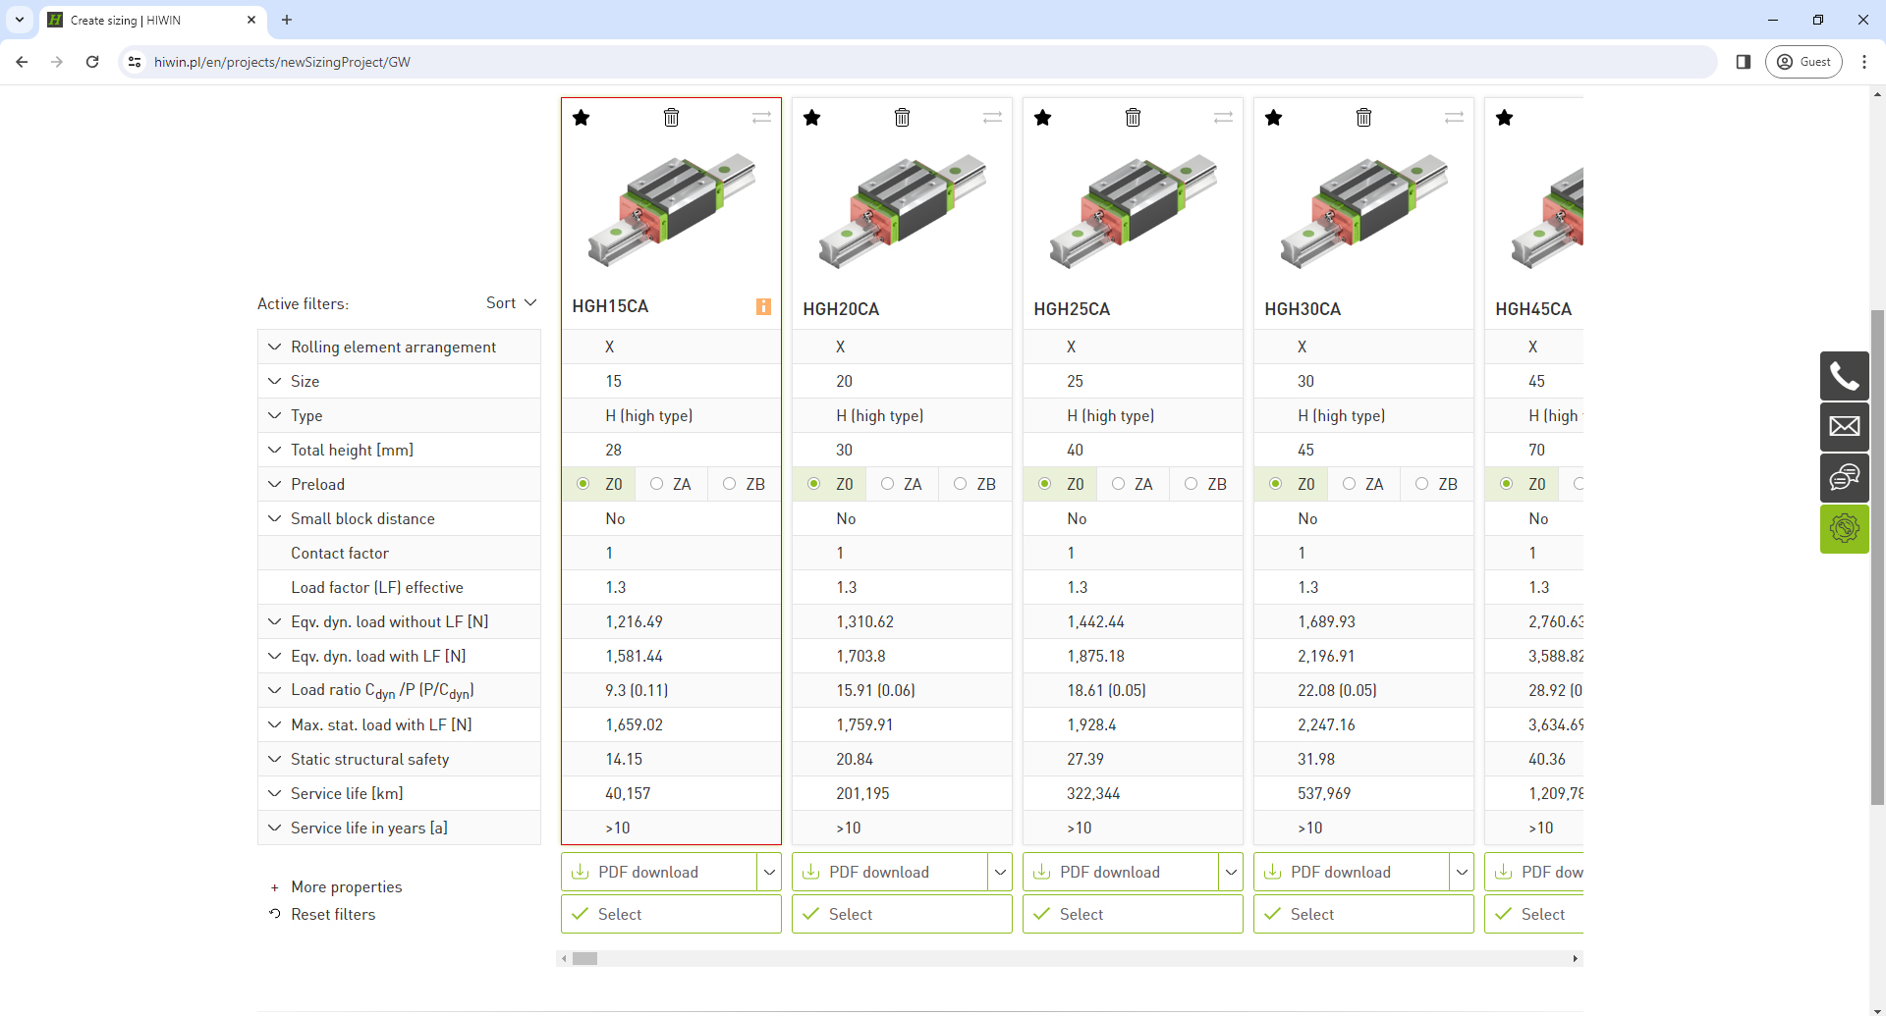Star the HGH25CA card

click(x=1043, y=118)
